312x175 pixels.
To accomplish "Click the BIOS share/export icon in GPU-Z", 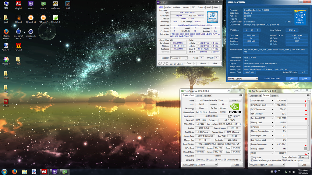I will [230, 116].
